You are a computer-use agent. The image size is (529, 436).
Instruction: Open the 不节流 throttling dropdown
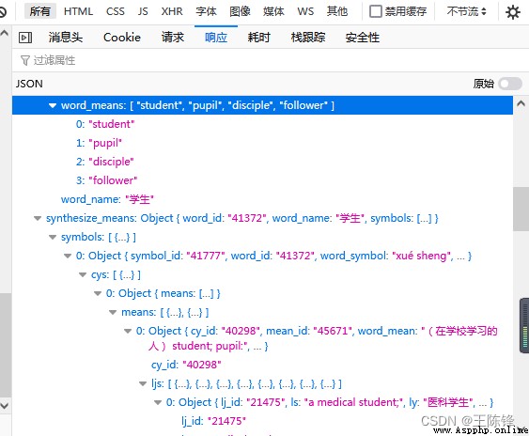pos(467,11)
